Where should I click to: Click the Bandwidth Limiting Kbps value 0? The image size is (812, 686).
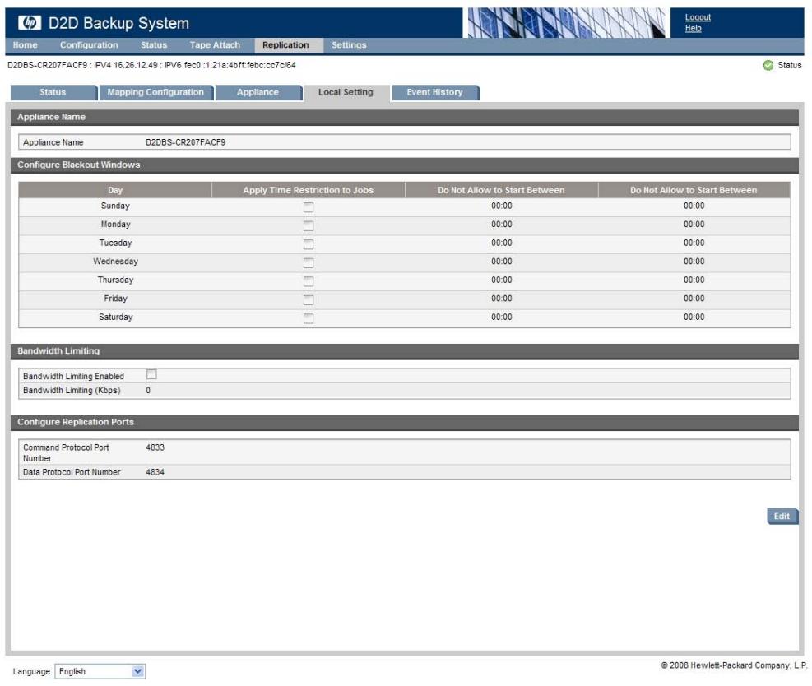point(148,391)
